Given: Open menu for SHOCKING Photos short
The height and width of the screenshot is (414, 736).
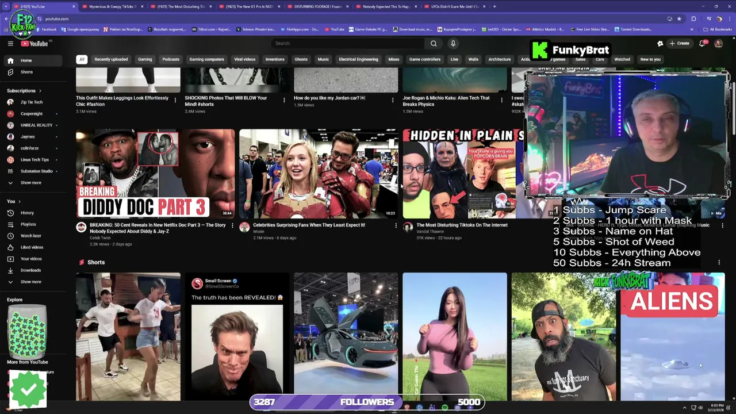Looking at the screenshot, I should click(284, 100).
